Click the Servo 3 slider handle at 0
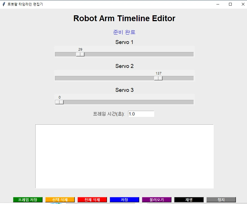The height and width of the screenshot is (204, 247). point(59,102)
